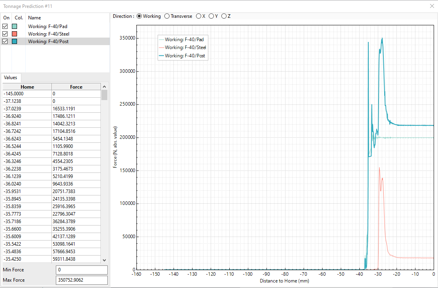Viewport: 438px width, 288px height.
Task: Select the Working direction radio button
Action: pos(139,16)
